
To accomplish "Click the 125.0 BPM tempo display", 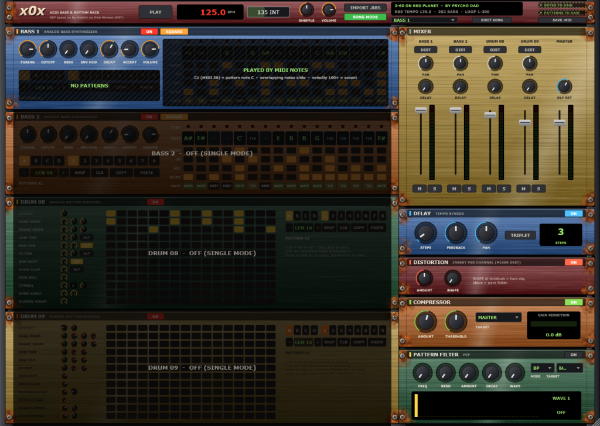I will (x=210, y=12).
